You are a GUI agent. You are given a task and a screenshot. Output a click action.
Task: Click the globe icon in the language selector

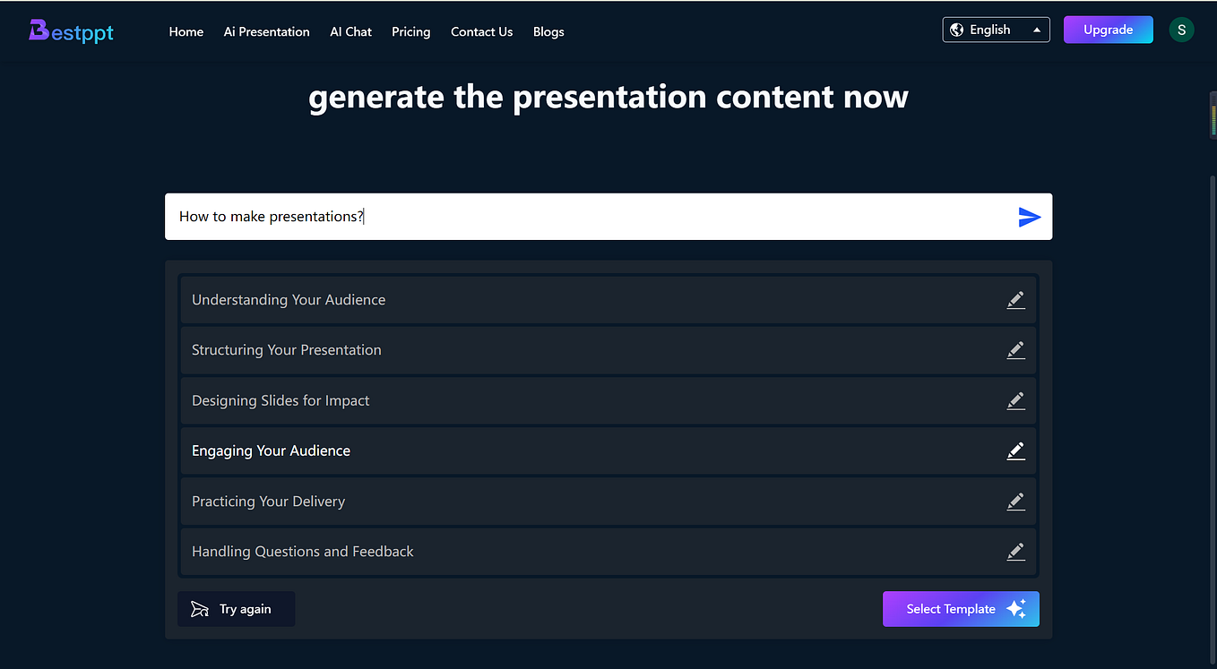[x=955, y=29]
